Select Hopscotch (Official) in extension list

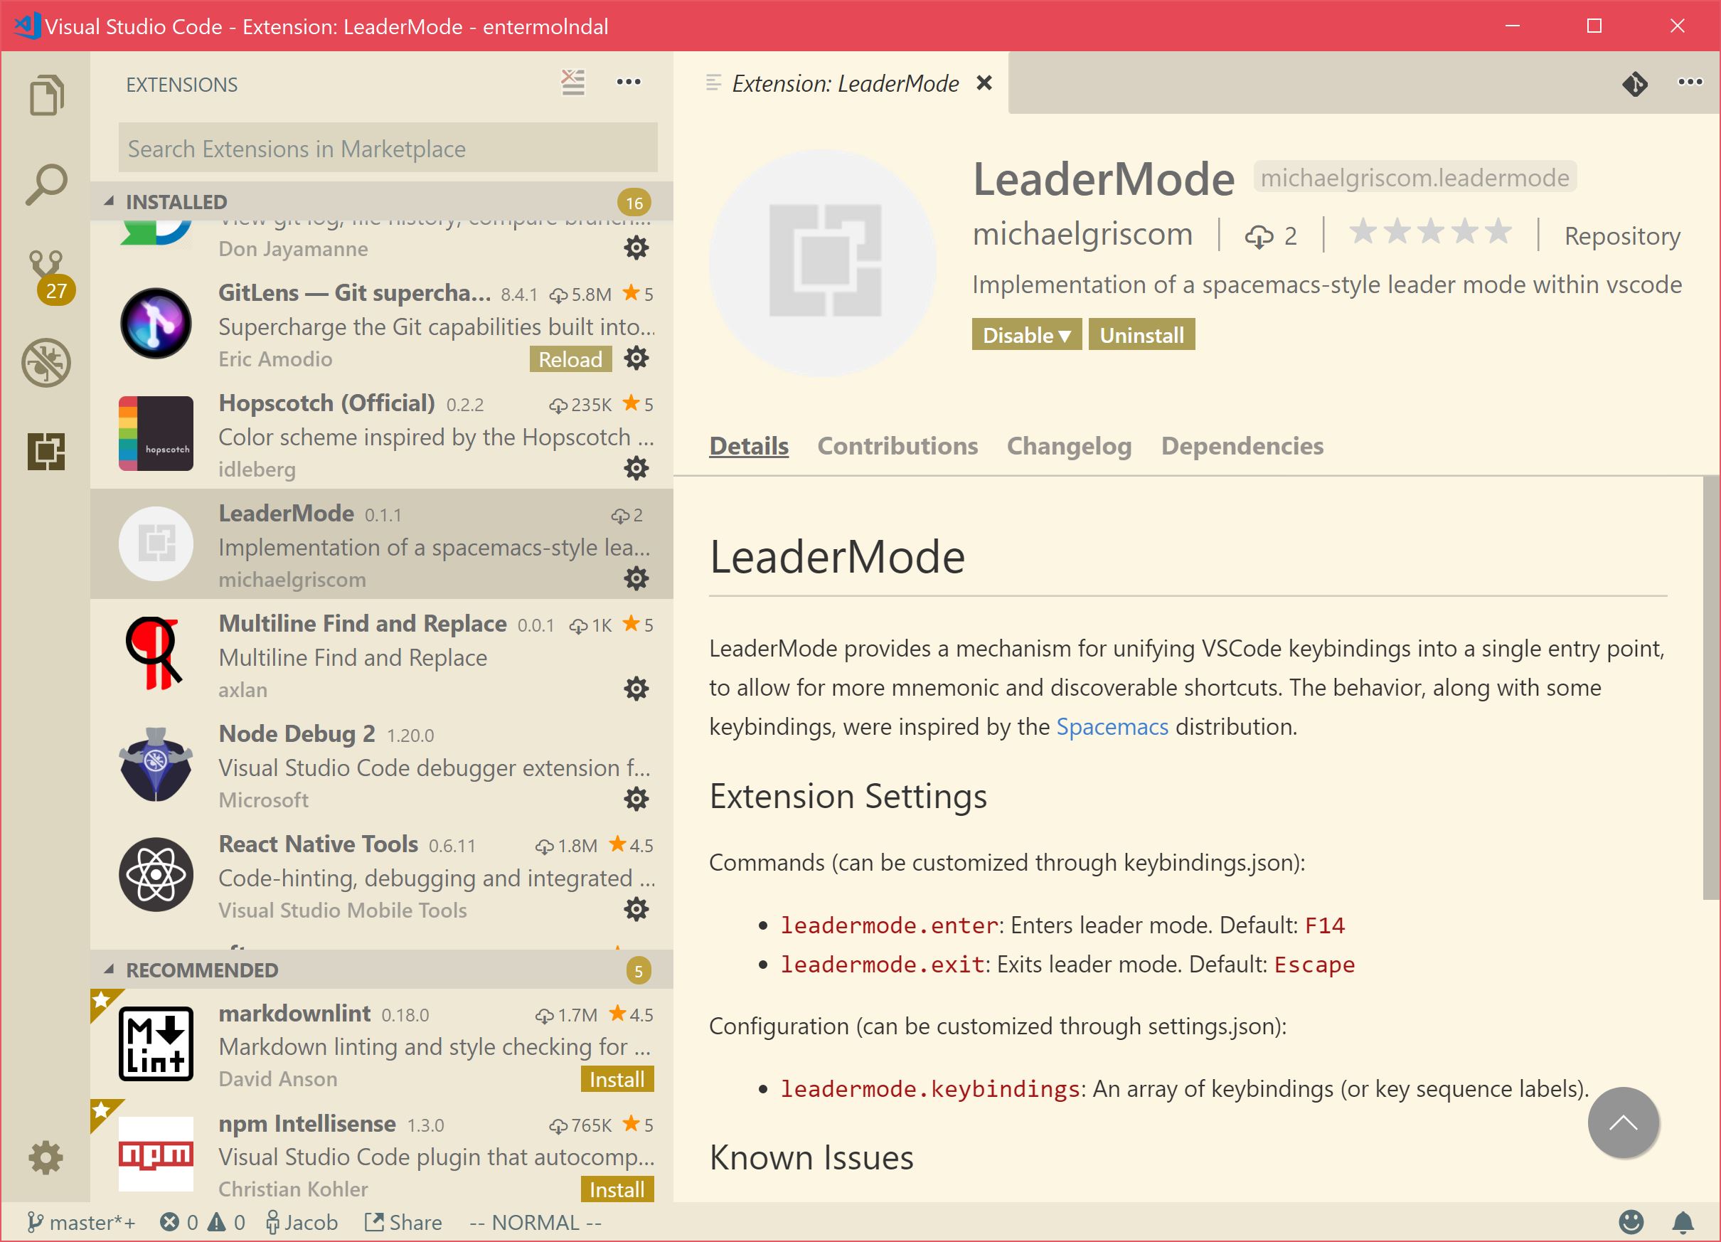click(381, 433)
